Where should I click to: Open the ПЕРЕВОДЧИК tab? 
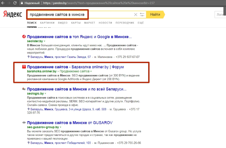click(125, 23)
